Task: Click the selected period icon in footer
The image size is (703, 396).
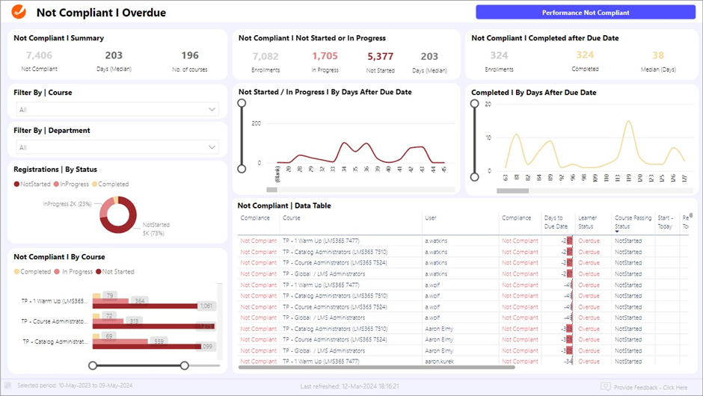Action: pos(8,386)
